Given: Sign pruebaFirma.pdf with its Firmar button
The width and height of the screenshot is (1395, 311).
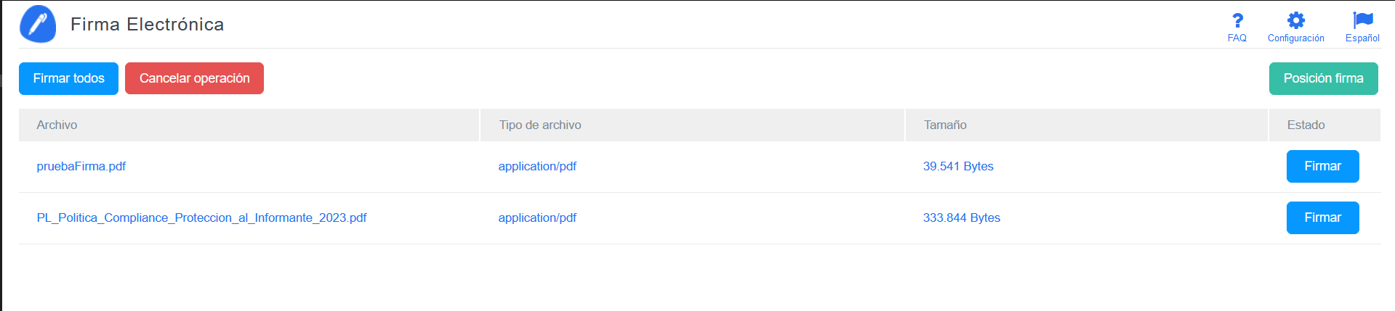Looking at the screenshot, I should (x=1322, y=166).
